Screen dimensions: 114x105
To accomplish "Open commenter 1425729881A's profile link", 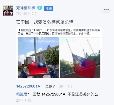I will point(28,86).
